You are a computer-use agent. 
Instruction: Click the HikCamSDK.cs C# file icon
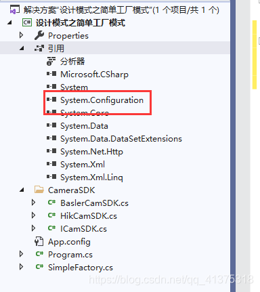point(51,215)
